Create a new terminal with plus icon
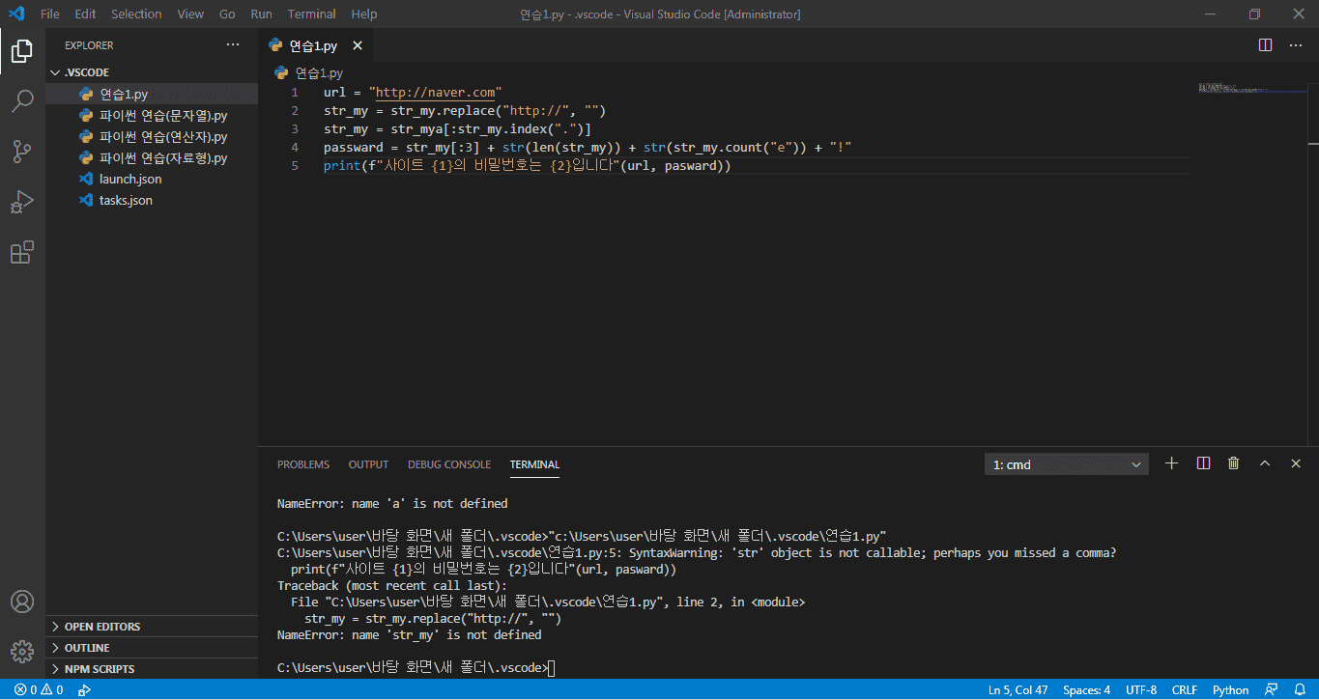Screen dimensions: 1319x700 click(1171, 463)
